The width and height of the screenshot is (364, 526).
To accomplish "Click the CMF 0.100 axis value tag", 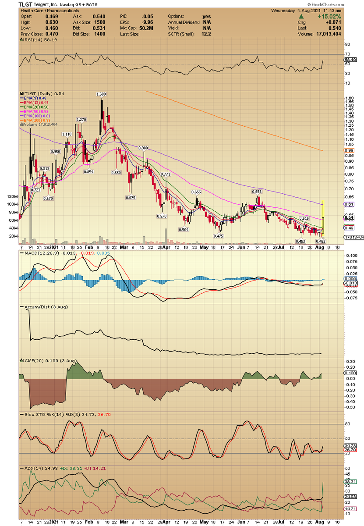I will tap(350, 373).
